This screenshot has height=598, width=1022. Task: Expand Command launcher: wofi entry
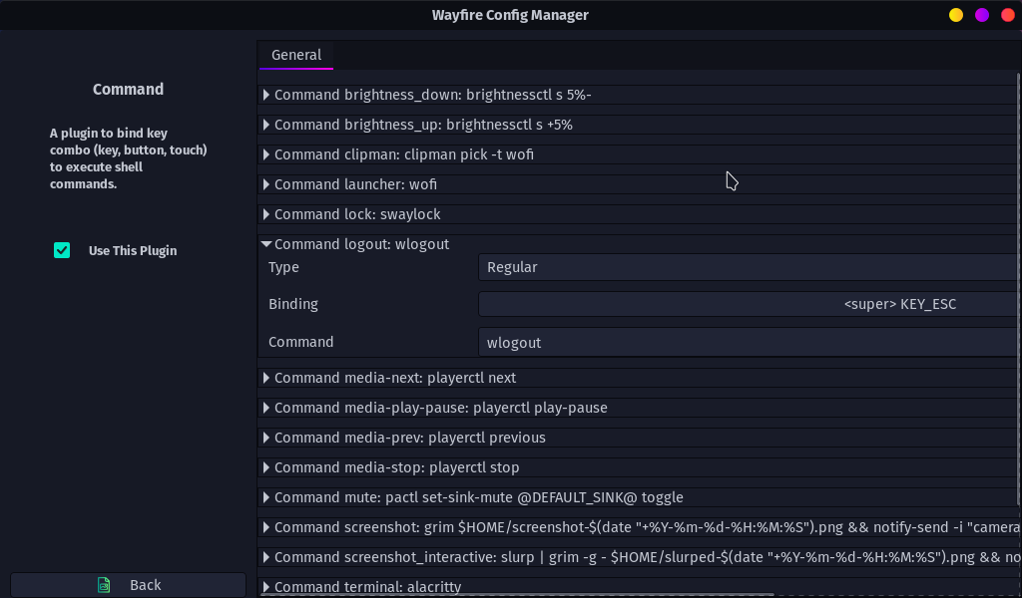tap(266, 184)
